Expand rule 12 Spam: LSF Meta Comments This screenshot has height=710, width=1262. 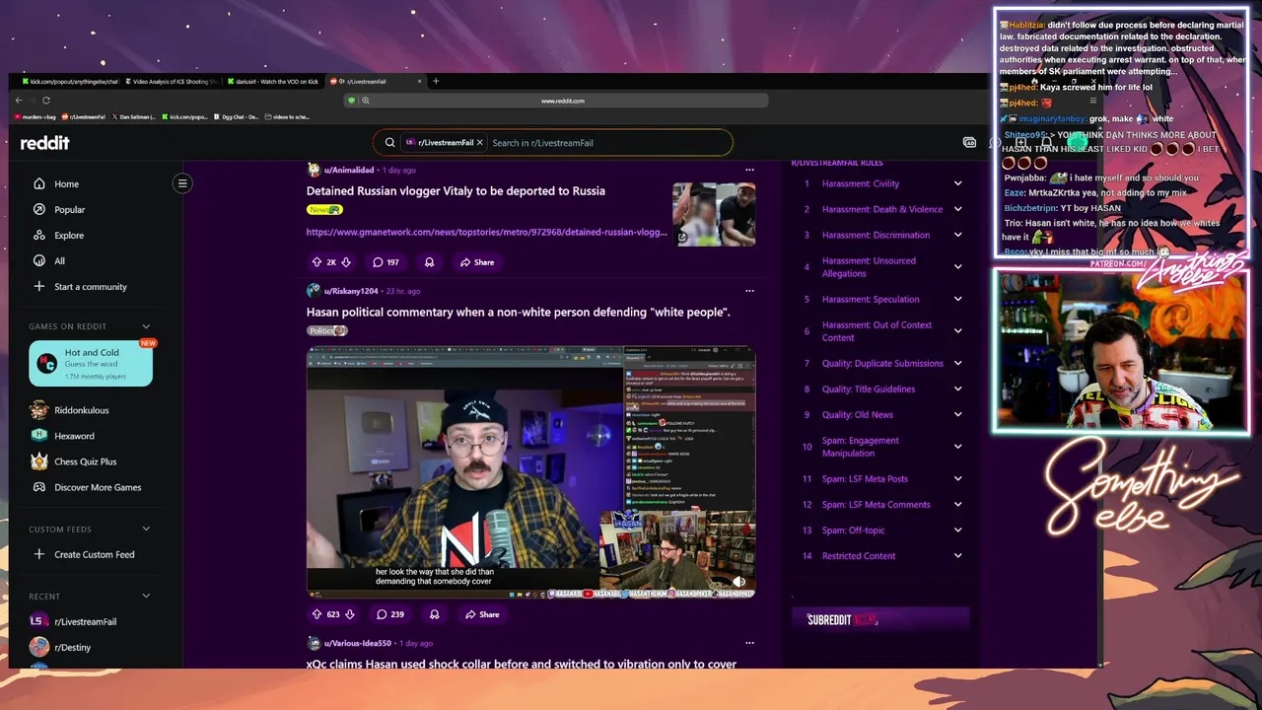(957, 504)
